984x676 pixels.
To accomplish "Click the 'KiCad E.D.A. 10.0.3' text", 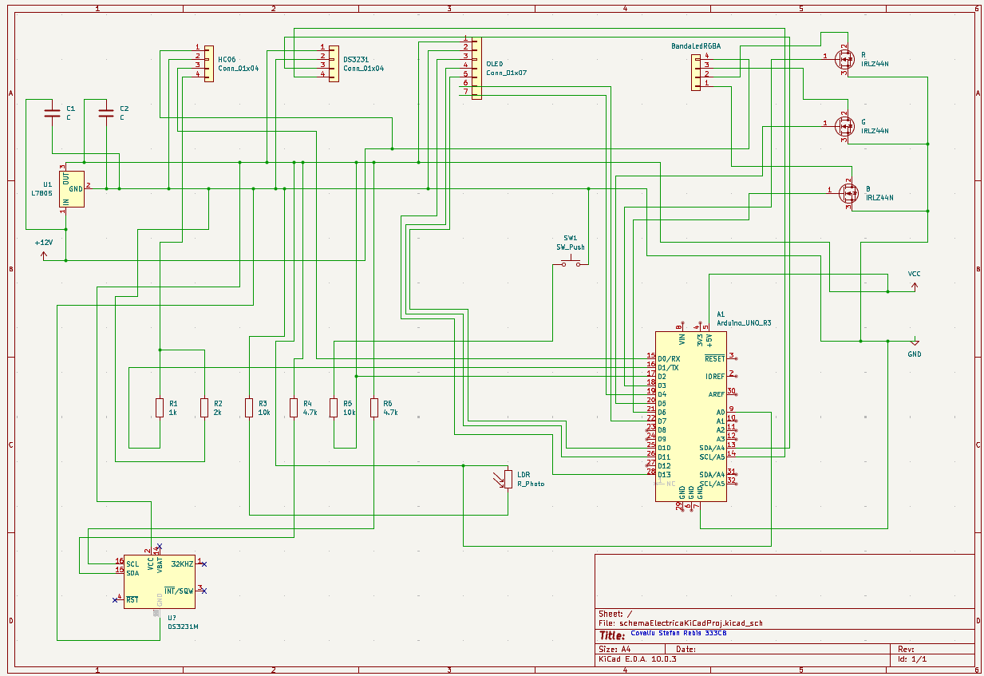I will 638,659.
